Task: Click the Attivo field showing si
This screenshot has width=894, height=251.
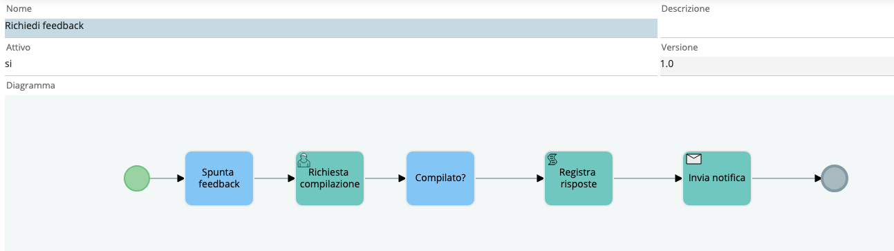Action: (x=331, y=66)
